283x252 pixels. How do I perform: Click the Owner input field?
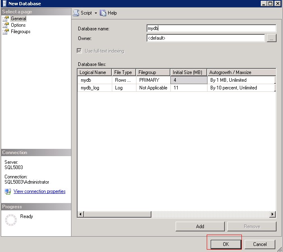[205, 38]
